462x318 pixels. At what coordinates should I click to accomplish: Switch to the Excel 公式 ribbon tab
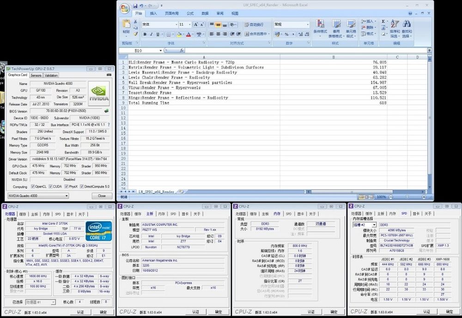190,13
